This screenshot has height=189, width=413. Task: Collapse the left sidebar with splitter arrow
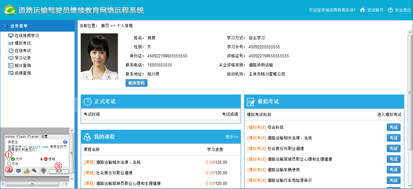click(x=76, y=104)
